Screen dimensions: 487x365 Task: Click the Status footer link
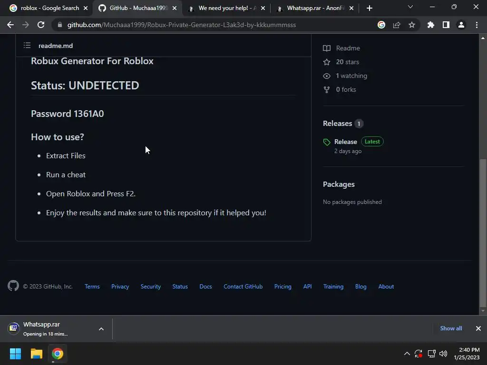point(180,287)
